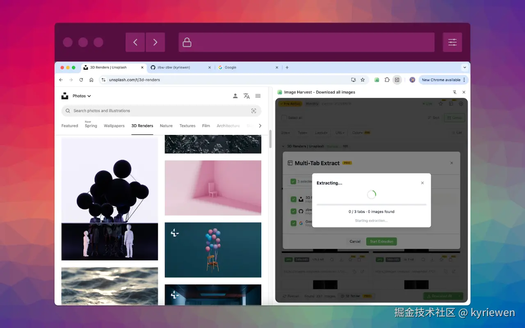The width and height of the screenshot is (525, 328).
Task: Collapse the '3D Renders | Unsplash' group
Action: coord(283,146)
